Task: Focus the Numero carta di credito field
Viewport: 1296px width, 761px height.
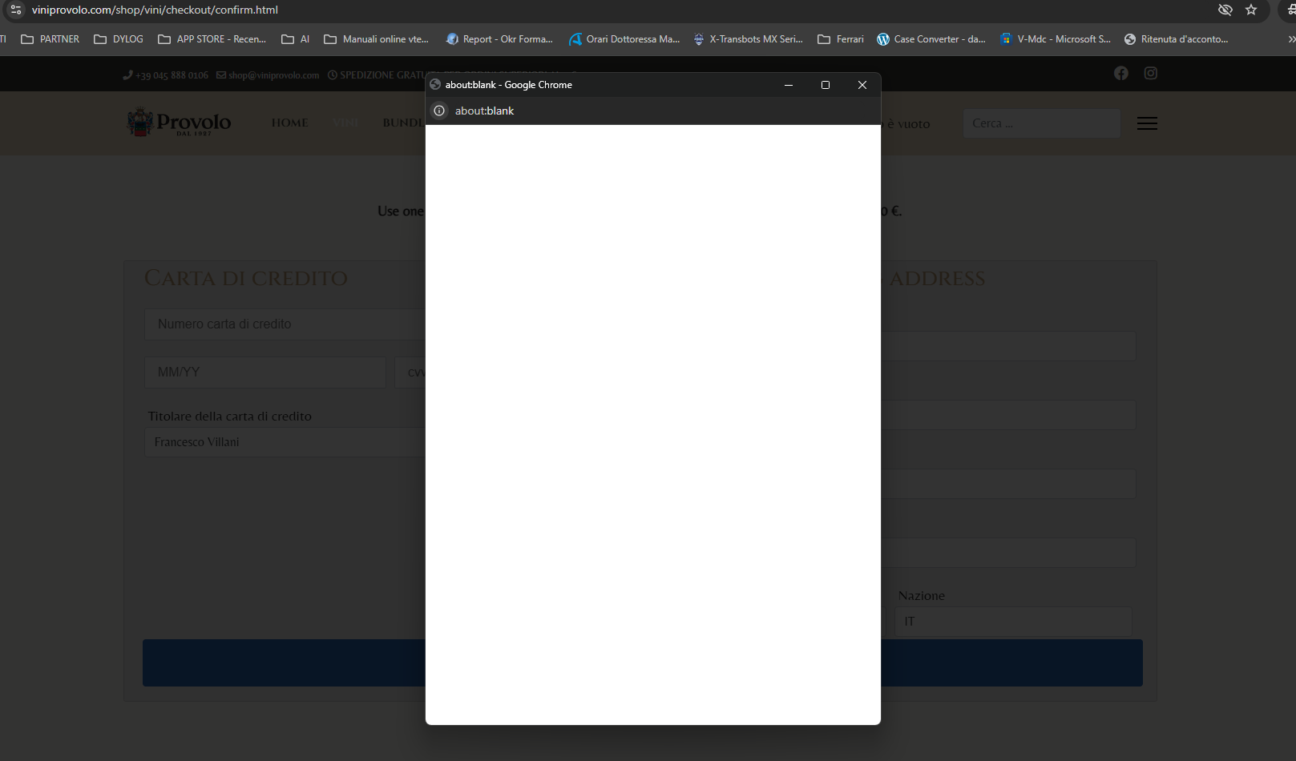Action: pyautogui.click(x=285, y=324)
